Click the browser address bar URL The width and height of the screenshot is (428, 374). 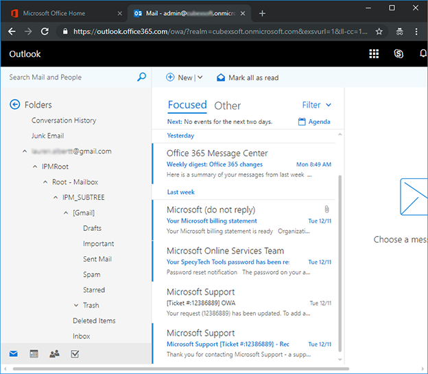point(220,32)
